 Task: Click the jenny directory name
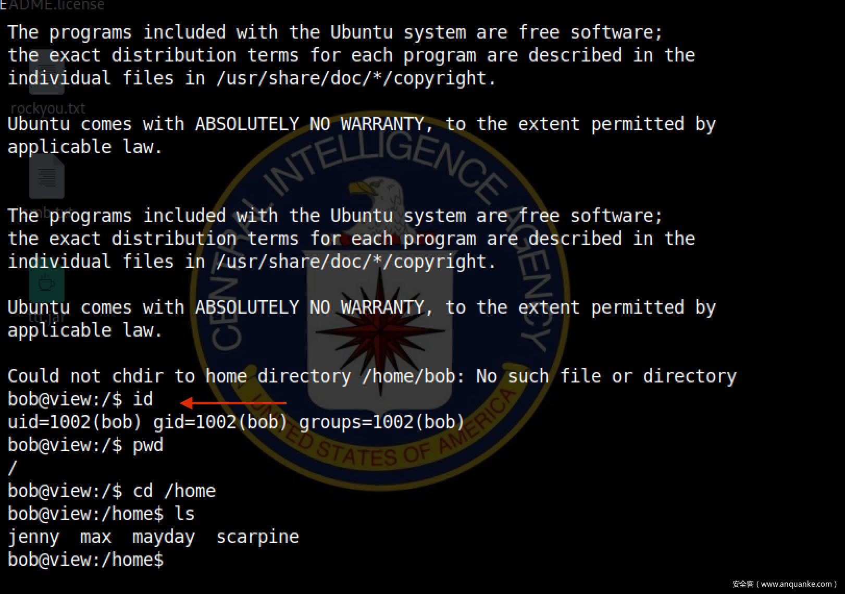coord(33,537)
